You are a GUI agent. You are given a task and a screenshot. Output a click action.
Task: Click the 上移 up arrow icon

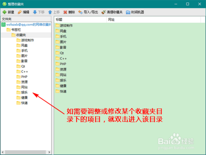tap(50, 12)
